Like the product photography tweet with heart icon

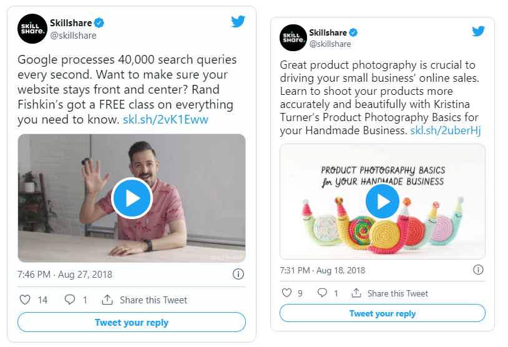(x=286, y=293)
